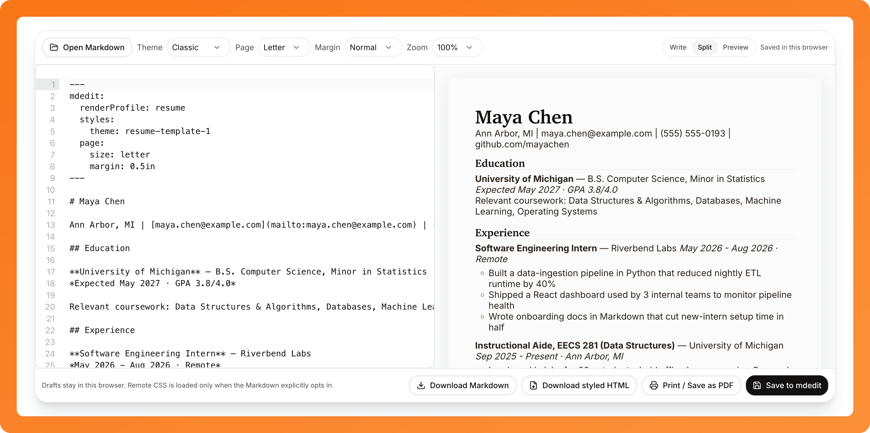Click the floppy disk icon beside Save to mdedit
870x433 pixels.
757,385
